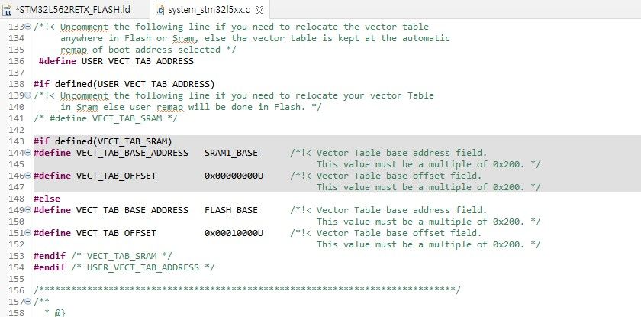Collapse the fold at line 149
The width and height of the screenshot is (641, 317).
27,210
